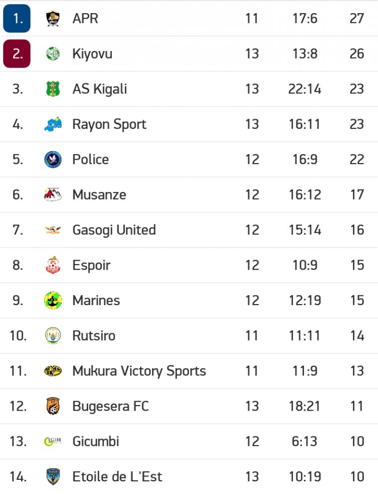Click the blue rank 1 badge

point(17,19)
